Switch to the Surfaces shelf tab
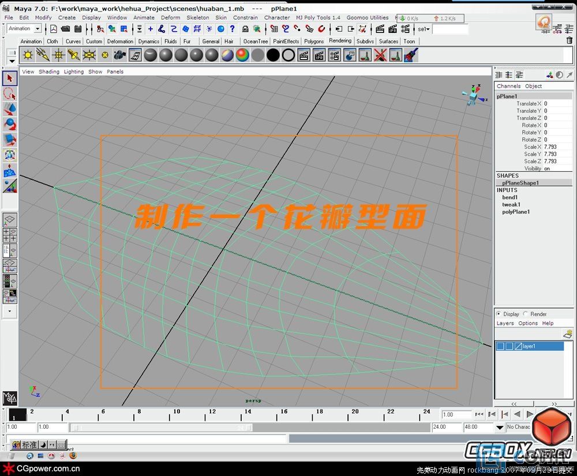 pyautogui.click(x=388, y=41)
